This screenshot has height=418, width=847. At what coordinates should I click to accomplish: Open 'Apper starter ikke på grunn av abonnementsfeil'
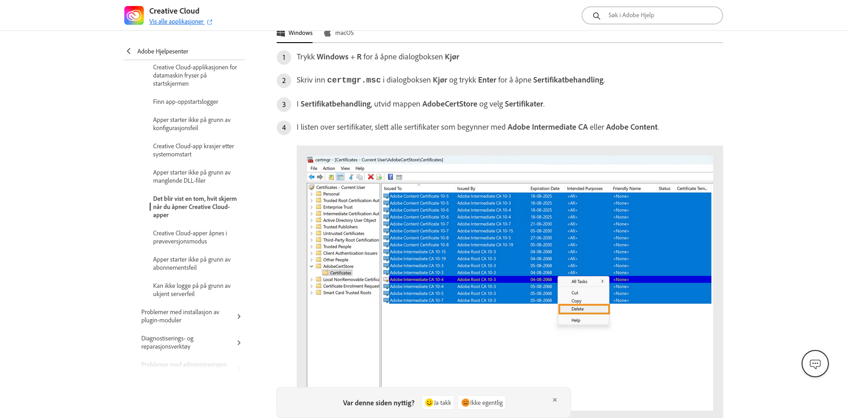point(192,263)
